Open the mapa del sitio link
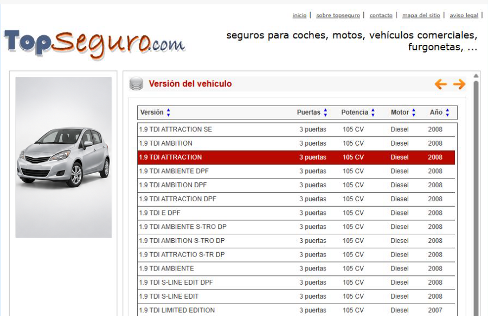This screenshot has width=488, height=316. pyautogui.click(x=421, y=15)
